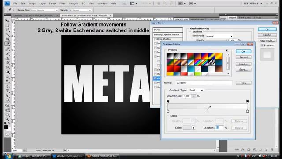Enable the Pattern Overlay checkbox

coord(156,83)
